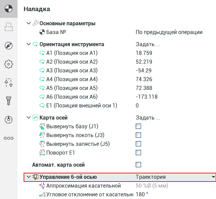
Task: Click Задать ... next to Ориентация инструмента
Action: pos(147,44)
